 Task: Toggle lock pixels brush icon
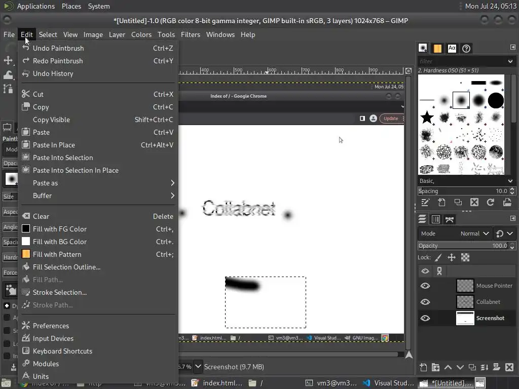(x=438, y=257)
